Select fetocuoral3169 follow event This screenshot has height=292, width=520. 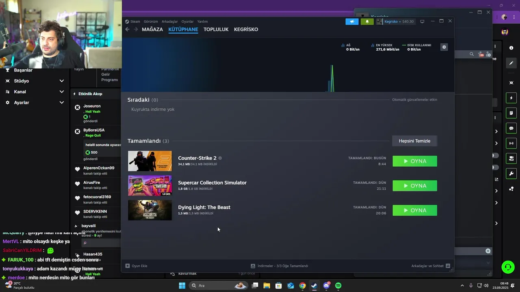coord(96,199)
